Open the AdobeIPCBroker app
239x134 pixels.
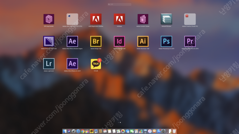[x=166, y=19]
